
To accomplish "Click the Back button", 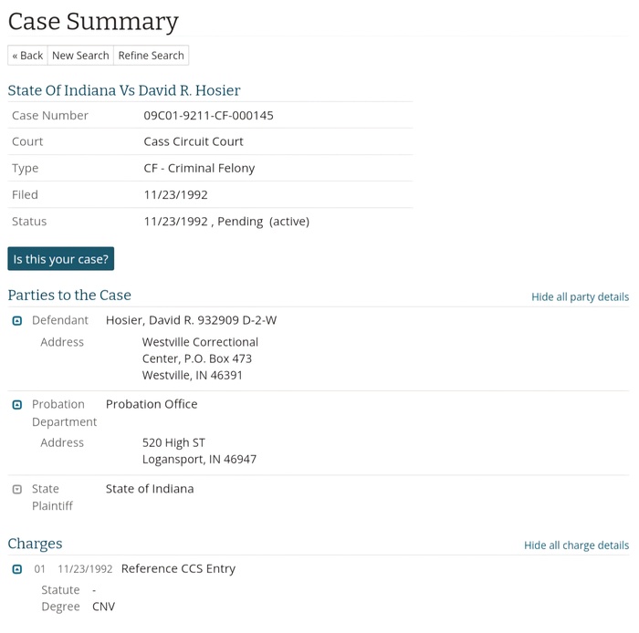I will [27, 56].
